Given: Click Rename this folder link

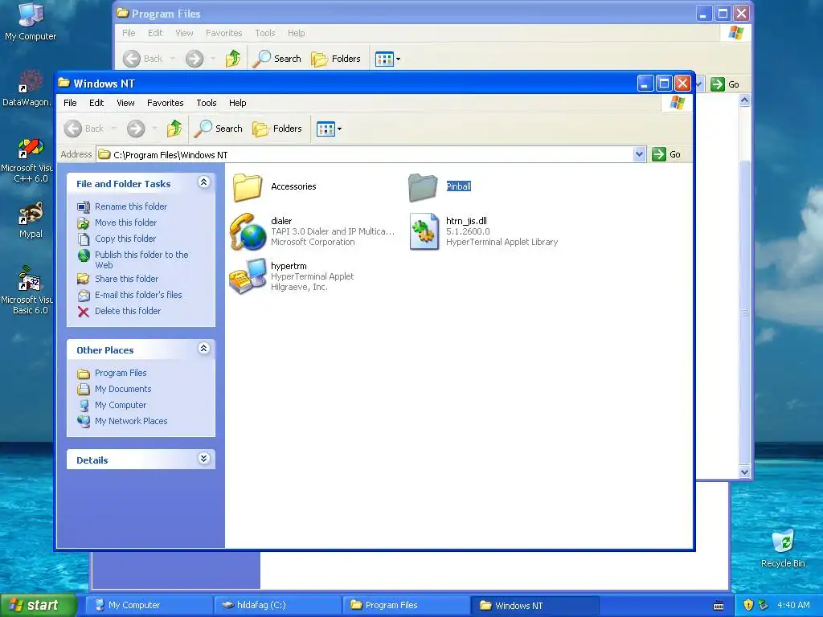Looking at the screenshot, I should pos(131,206).
